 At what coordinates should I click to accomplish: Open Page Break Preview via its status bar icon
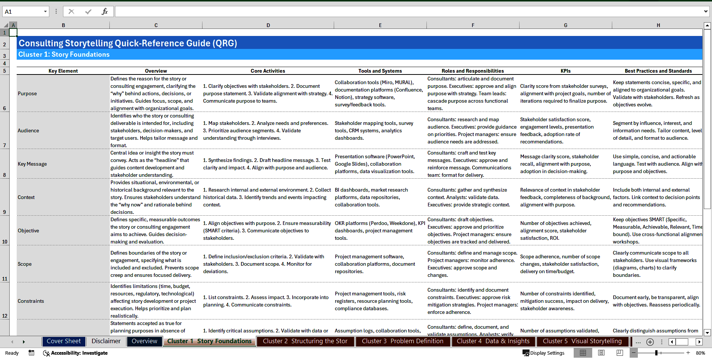(620, 353)
